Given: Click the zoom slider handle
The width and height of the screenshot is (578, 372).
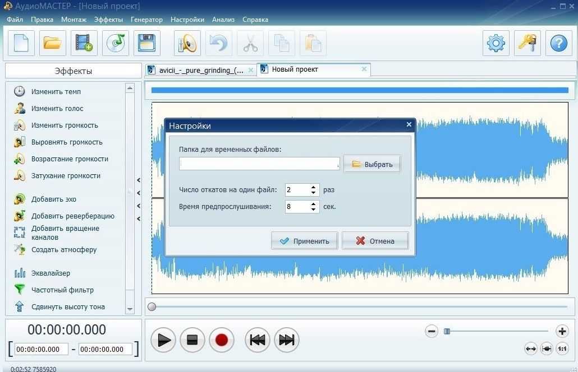Looking at the screenshot, I should 447,331.
